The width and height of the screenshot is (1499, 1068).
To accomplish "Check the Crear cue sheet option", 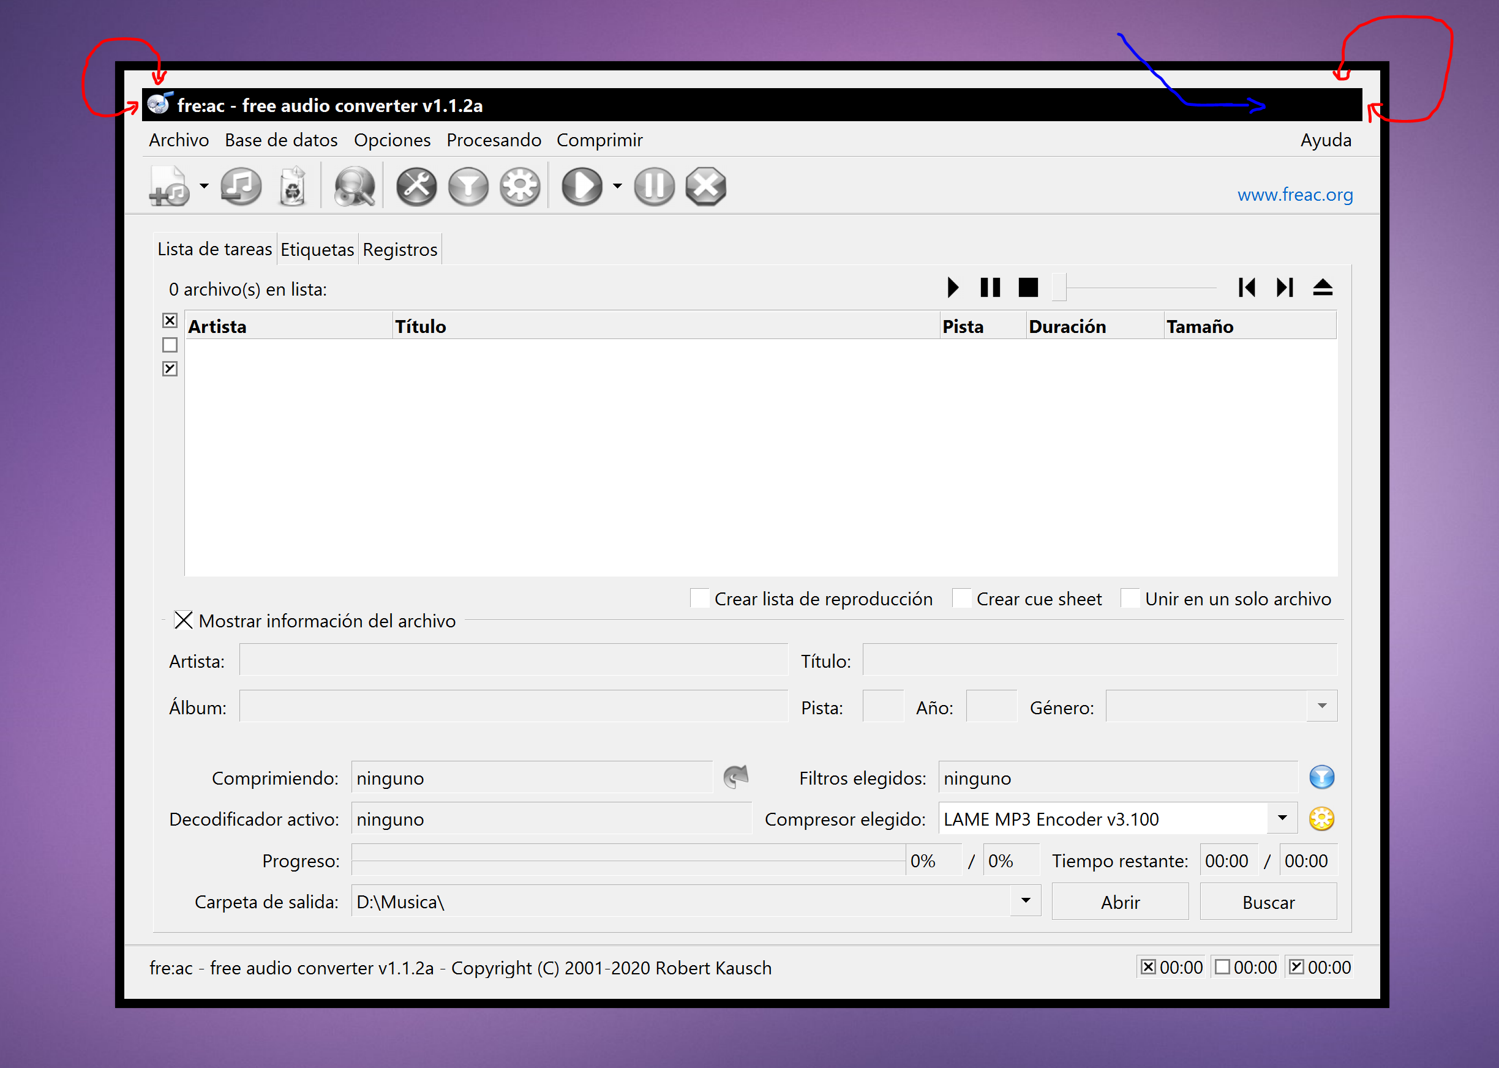I will 962,599.
